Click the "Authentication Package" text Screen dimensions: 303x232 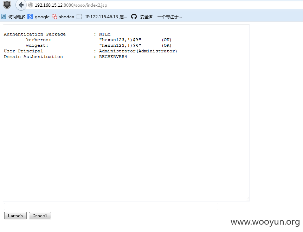pyautogui.click(x=35, y=34)
